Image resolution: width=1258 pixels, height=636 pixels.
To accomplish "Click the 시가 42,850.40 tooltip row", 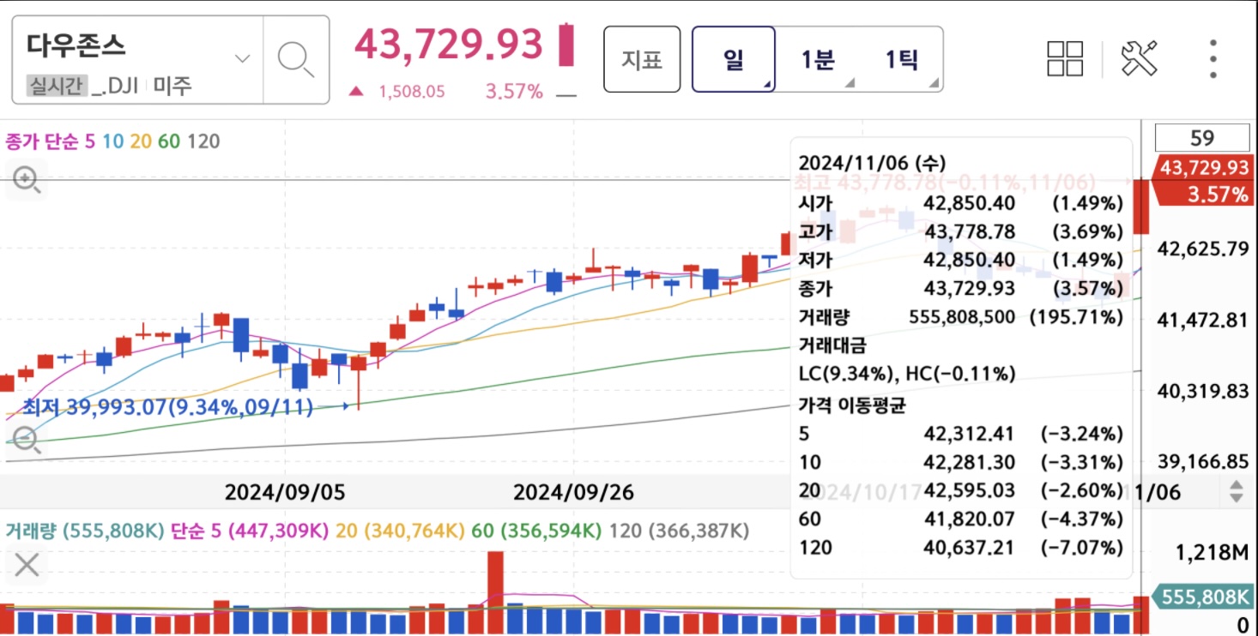I will pos(960,203).
